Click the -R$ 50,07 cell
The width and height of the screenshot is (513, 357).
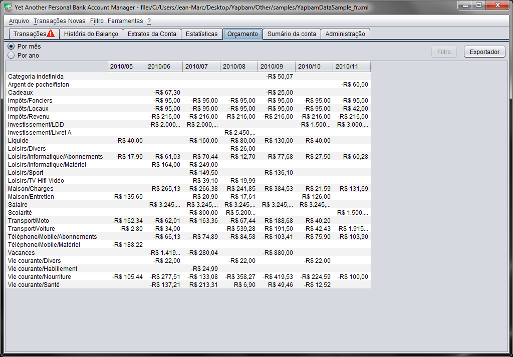point(277,77)
